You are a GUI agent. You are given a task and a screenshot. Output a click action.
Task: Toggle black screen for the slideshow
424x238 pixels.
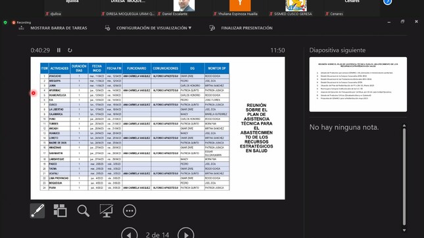point(106,210)
